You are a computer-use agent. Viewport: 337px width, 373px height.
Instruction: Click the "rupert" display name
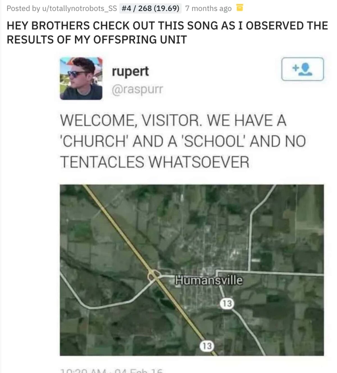pyautogui.click(x=130, y=71)
